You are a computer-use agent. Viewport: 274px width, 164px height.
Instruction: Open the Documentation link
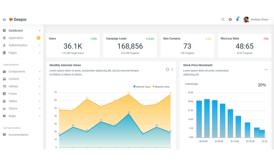coord(18,135)
